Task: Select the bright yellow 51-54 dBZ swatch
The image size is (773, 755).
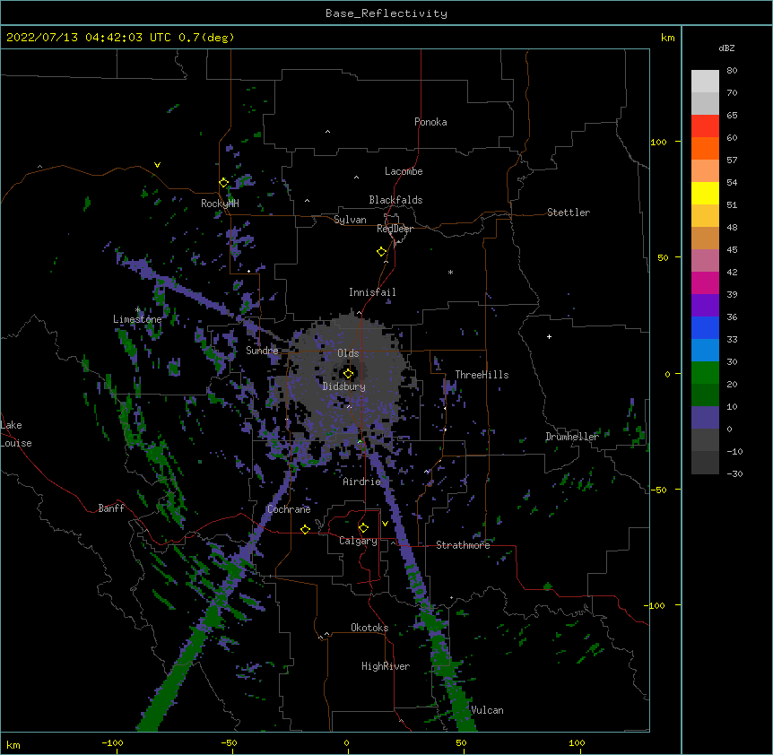Action: click(x=705, y=193)
